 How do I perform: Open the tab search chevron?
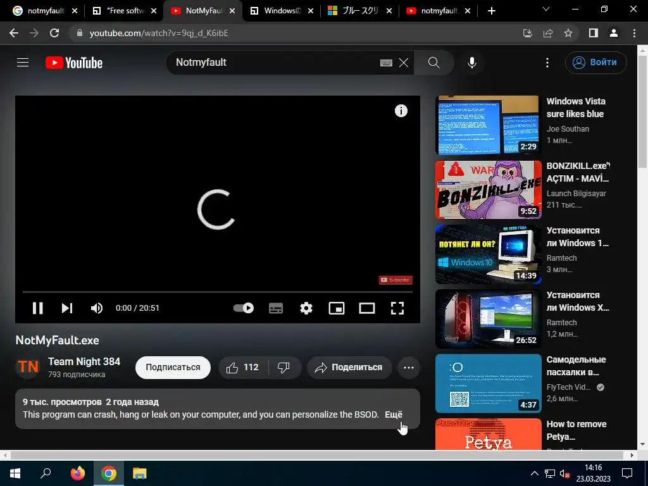(x=546, y=9)
